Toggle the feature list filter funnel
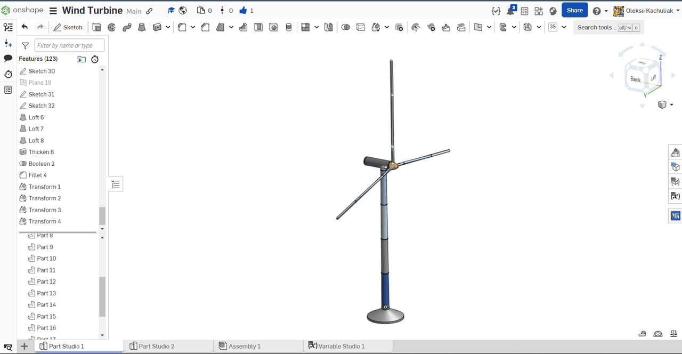Viewport: 682px width, 354px height. point(25,46)
